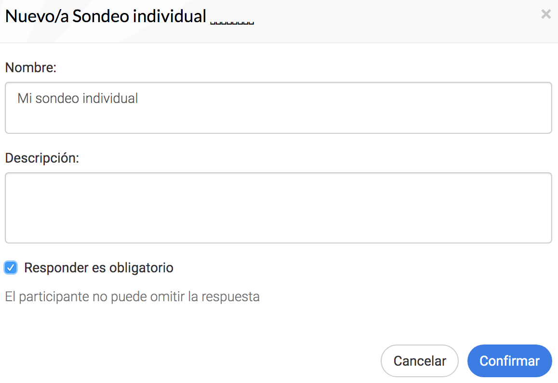Click the small boxes after the title
The image size is (558, 383).
232,23
